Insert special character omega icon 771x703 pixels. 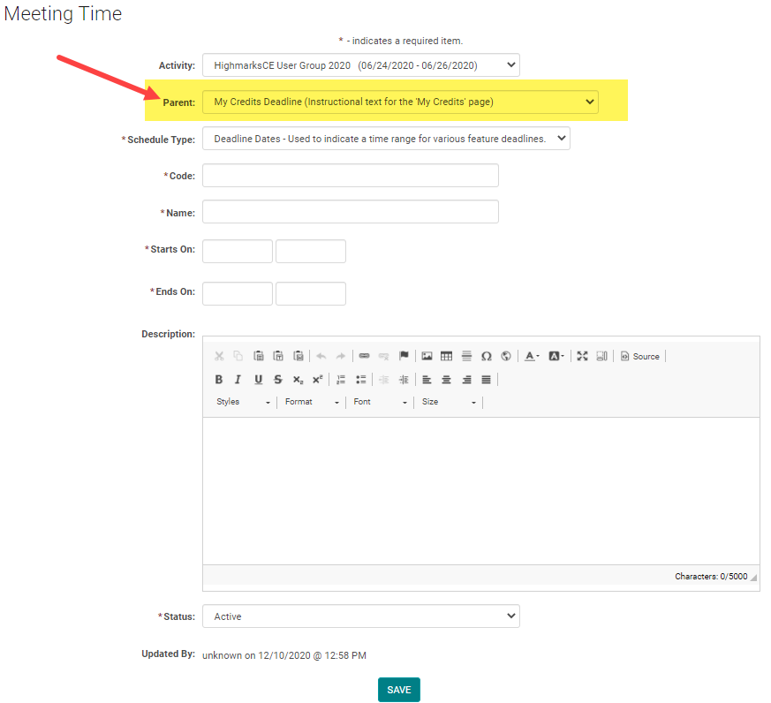click(486, 357)
